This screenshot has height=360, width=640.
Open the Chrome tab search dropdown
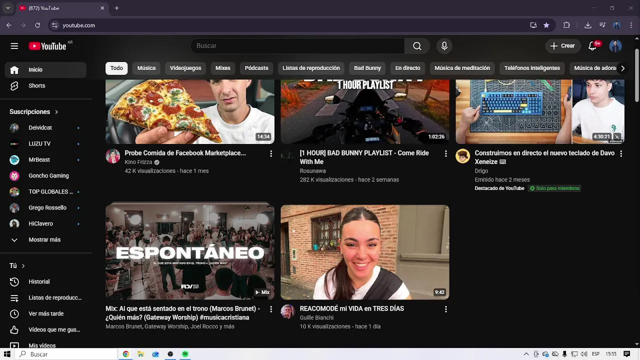pos(7,8)
